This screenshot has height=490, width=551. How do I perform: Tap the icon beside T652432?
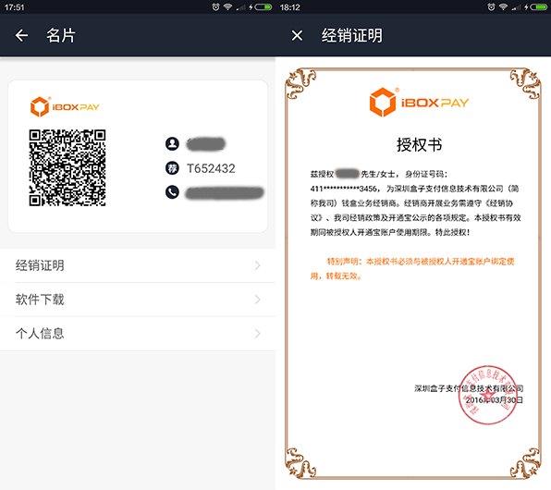[172, 168]
